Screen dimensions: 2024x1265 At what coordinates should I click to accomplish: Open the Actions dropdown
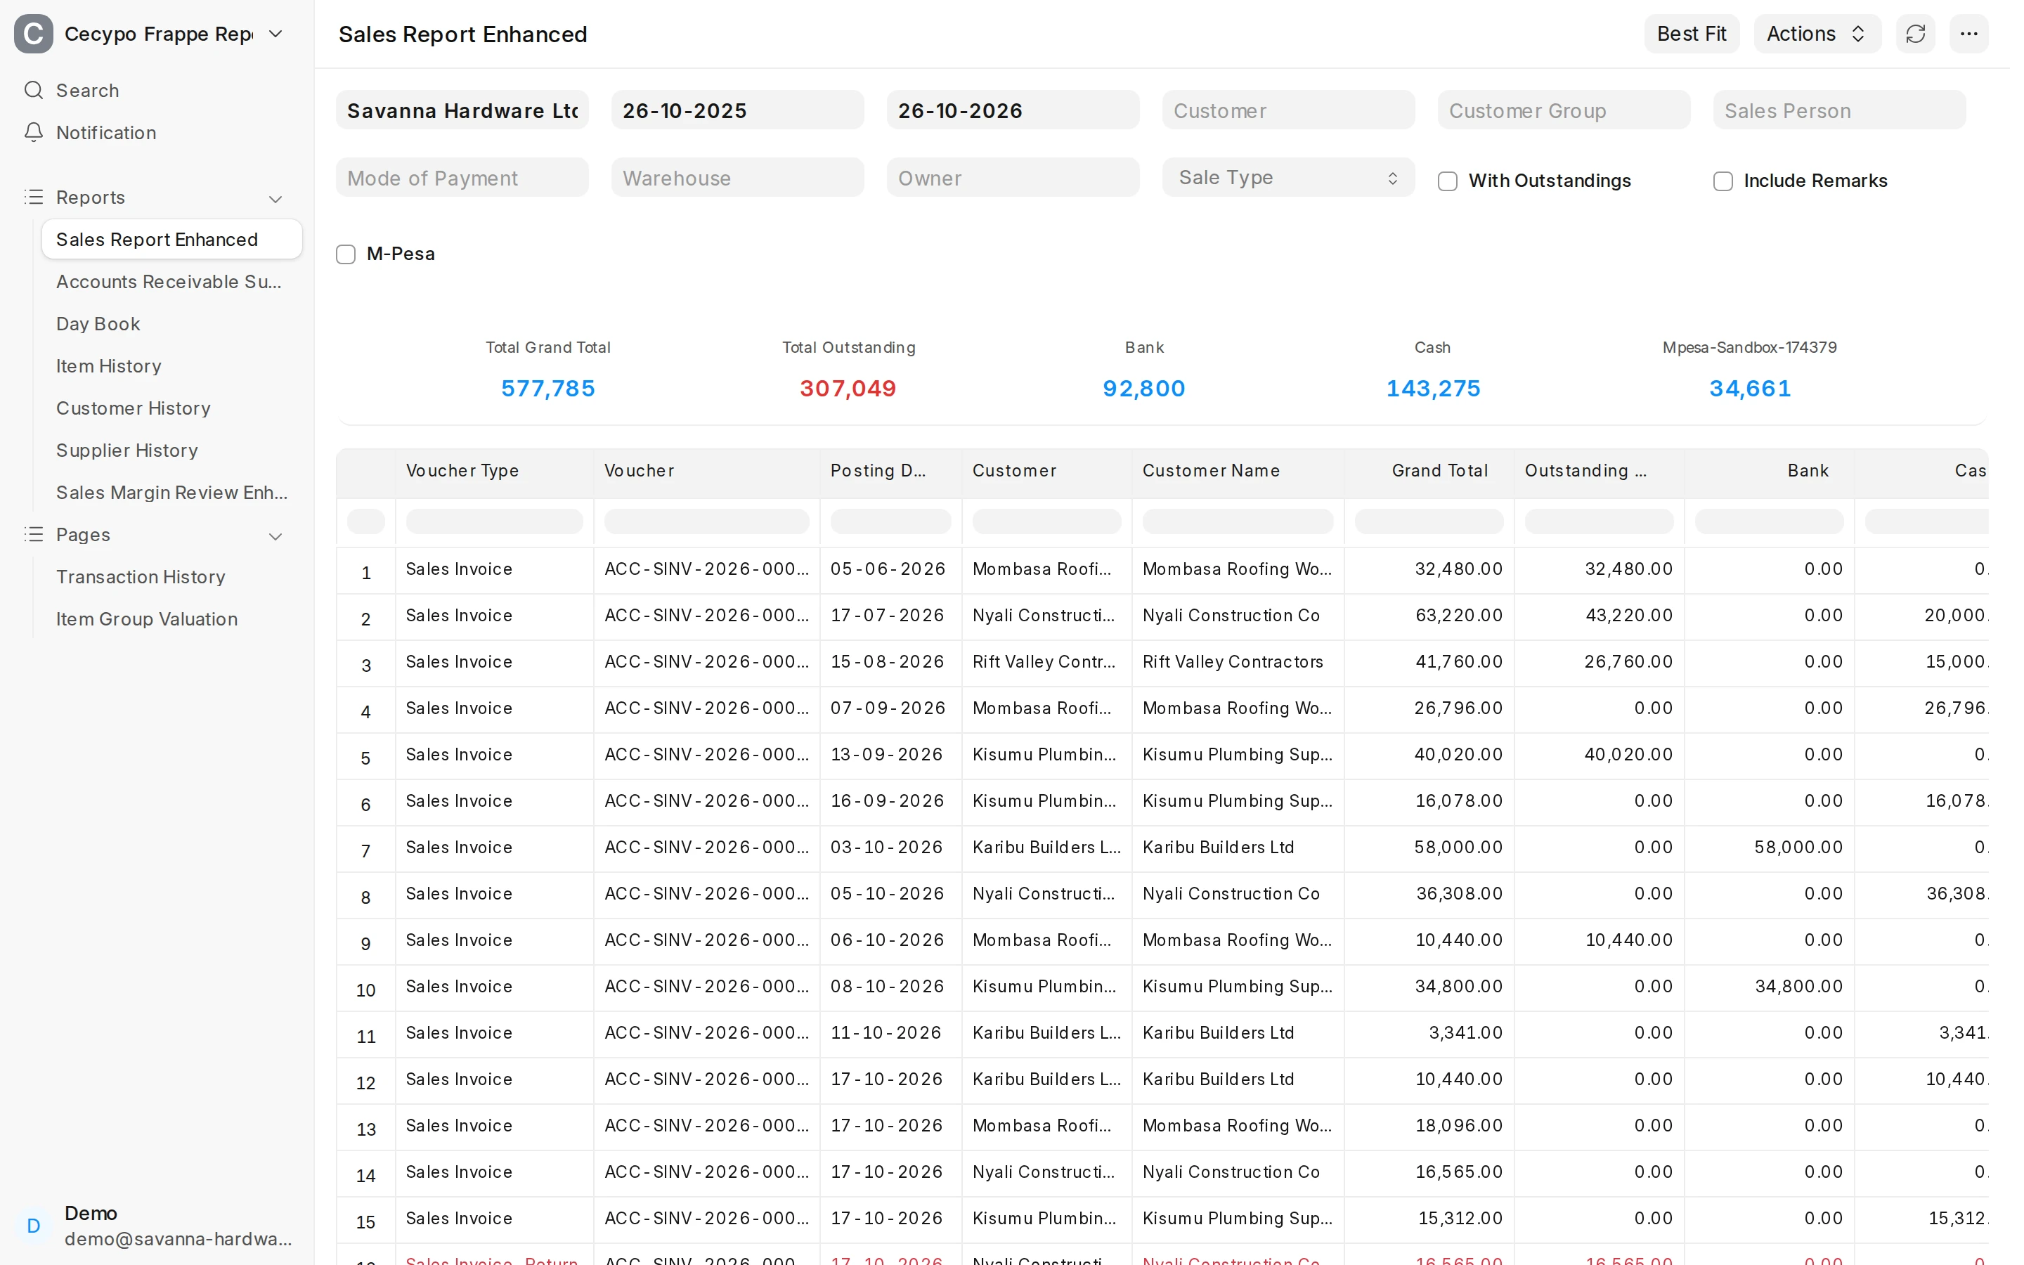[x=1817, y=34]
